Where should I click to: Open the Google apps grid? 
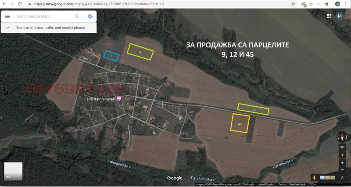(329, 16)
